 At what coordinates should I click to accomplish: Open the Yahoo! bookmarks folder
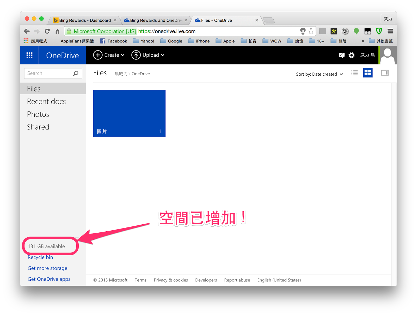(x=144, y=41)
